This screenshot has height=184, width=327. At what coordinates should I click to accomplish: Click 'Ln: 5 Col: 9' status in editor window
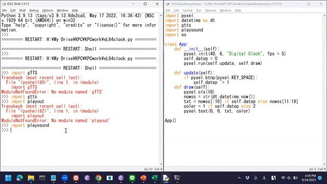tap(317, 169)
